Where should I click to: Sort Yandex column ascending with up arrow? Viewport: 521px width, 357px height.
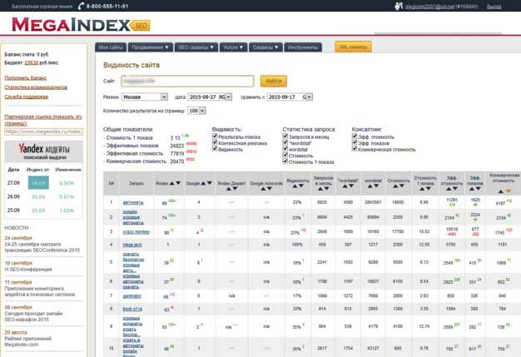(x=171, y=183)
